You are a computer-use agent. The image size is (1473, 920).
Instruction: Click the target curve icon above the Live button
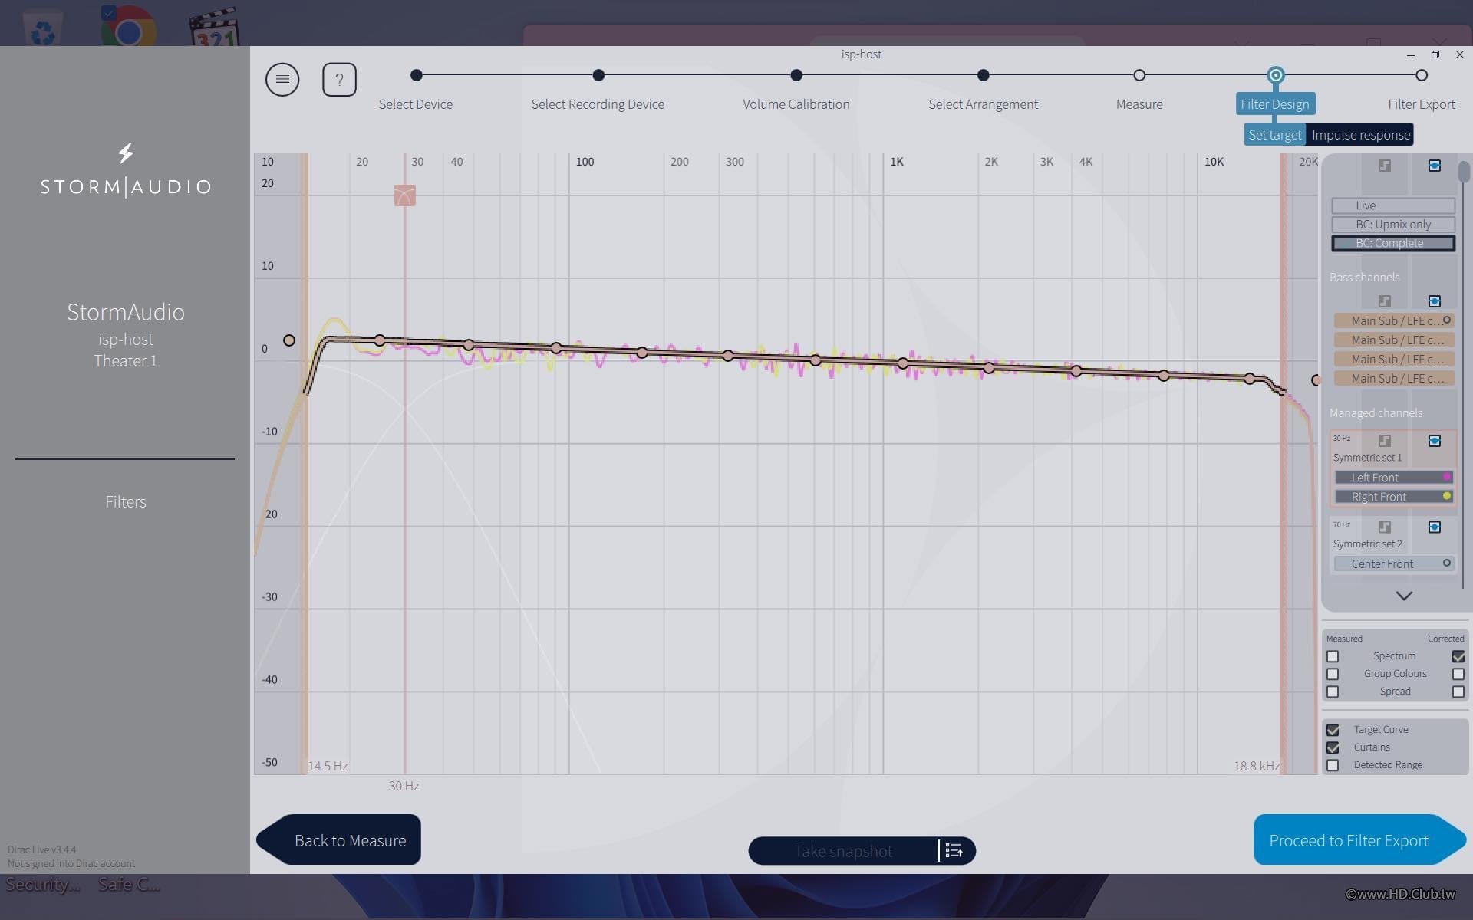[1384, 166]
